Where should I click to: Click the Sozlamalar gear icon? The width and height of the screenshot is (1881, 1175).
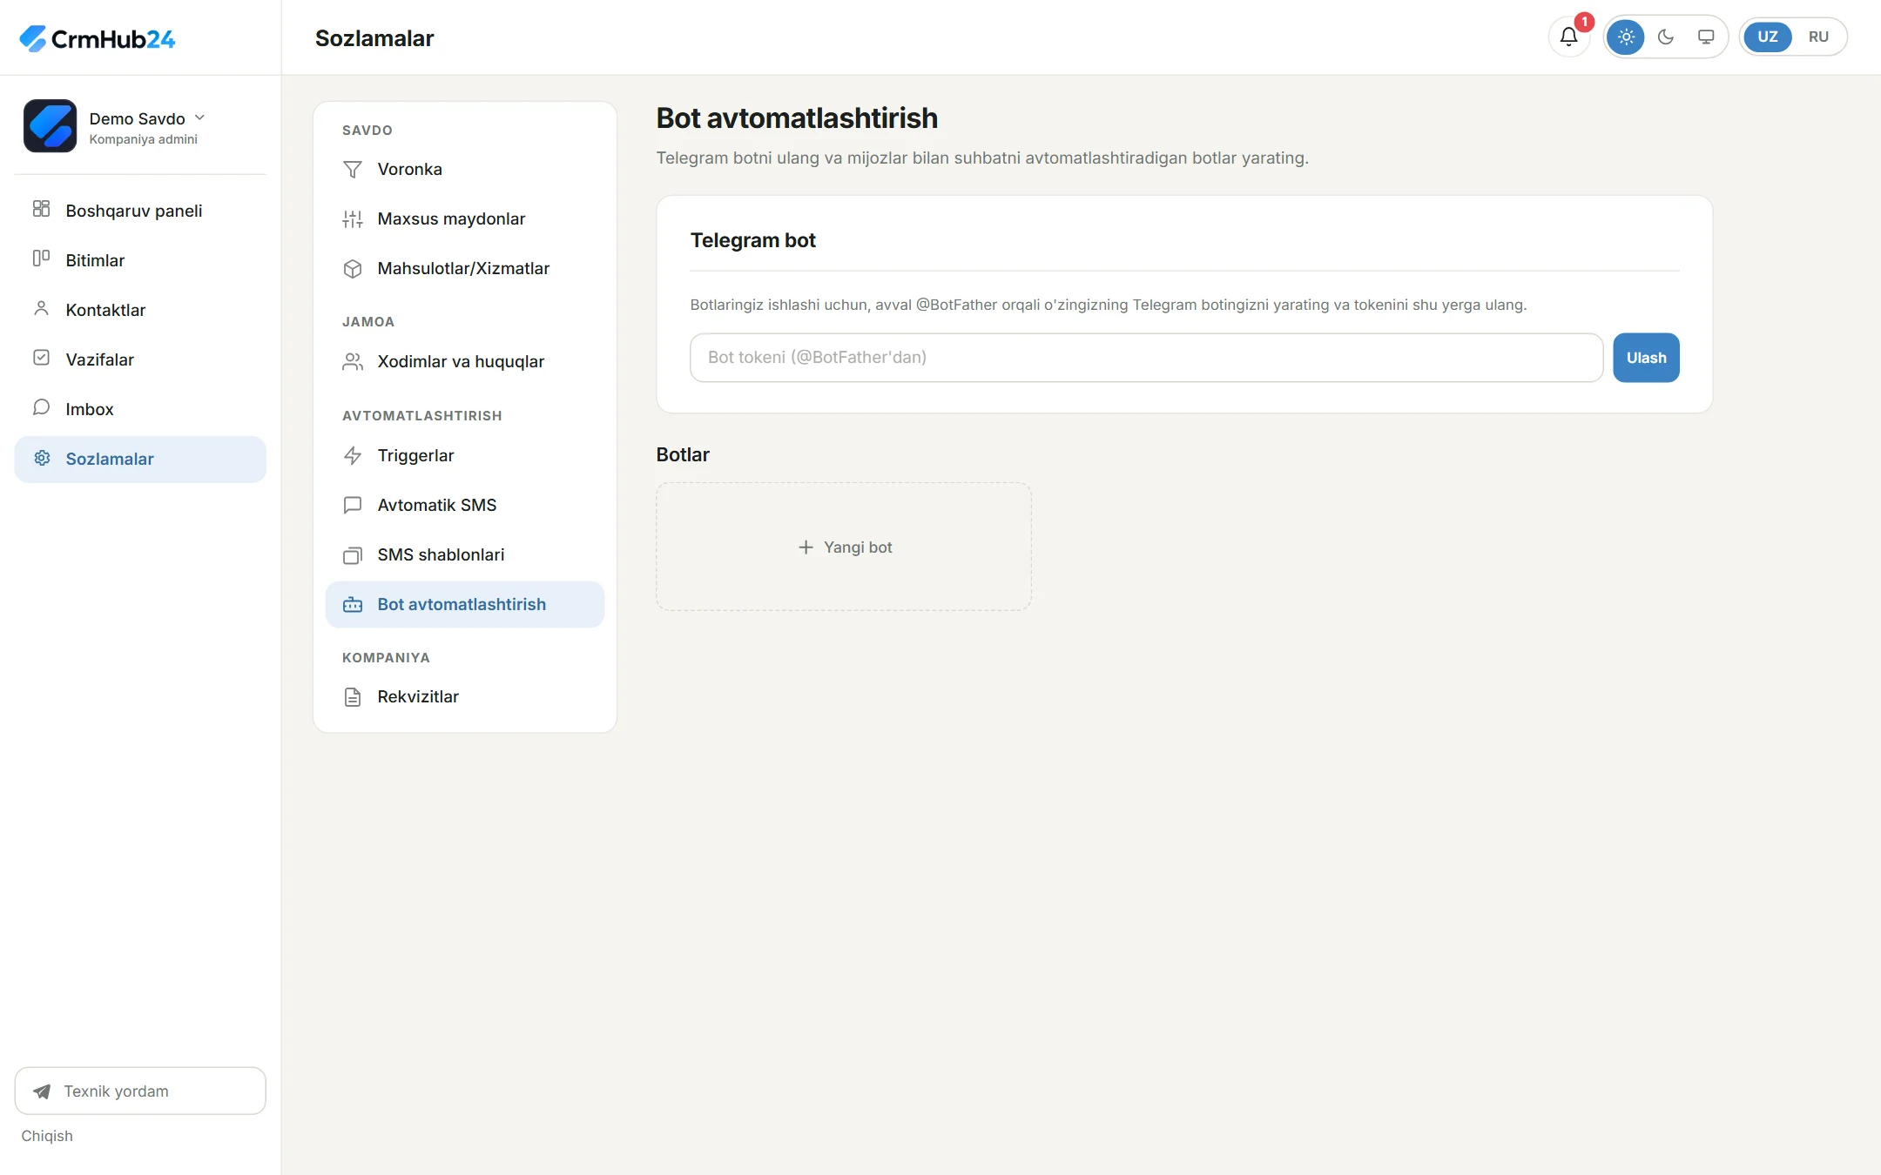pos(42,458)
